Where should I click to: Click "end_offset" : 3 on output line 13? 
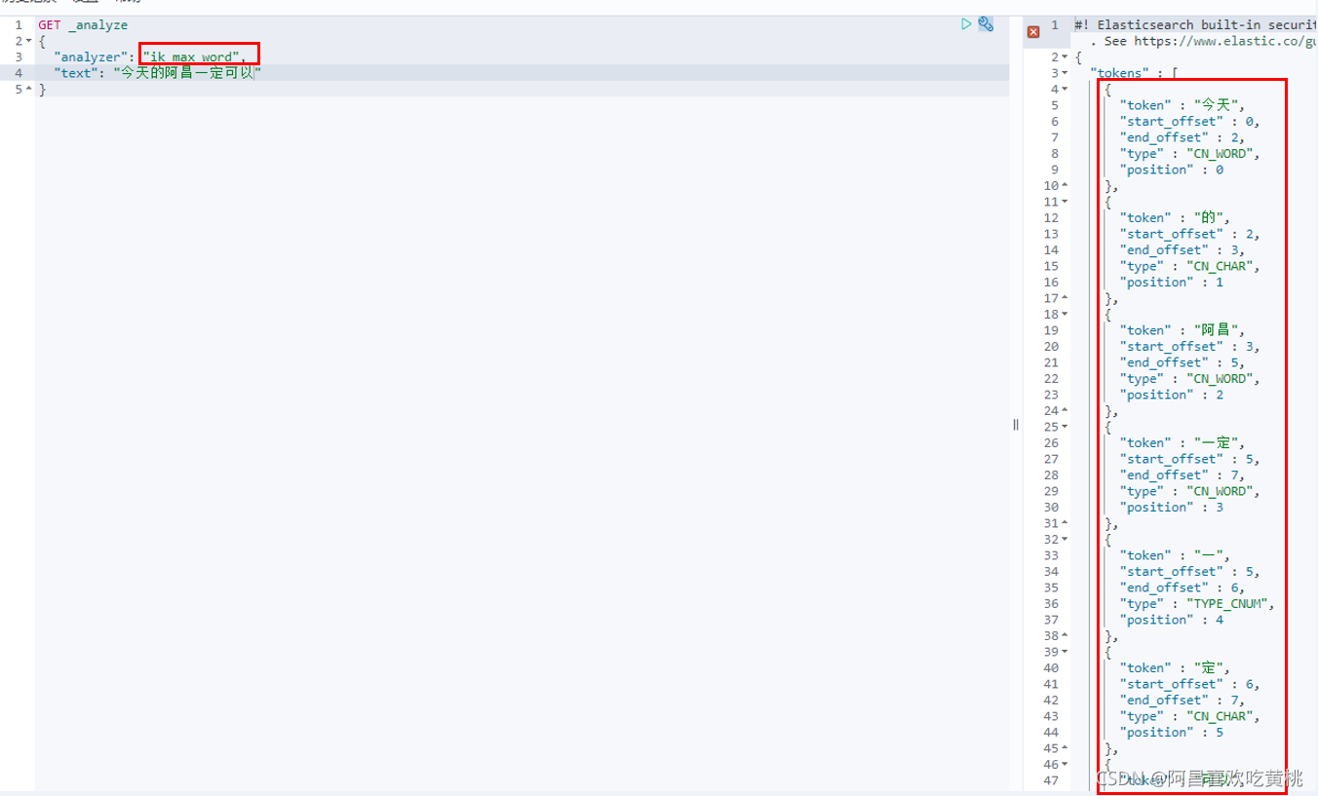(1182, 250)
